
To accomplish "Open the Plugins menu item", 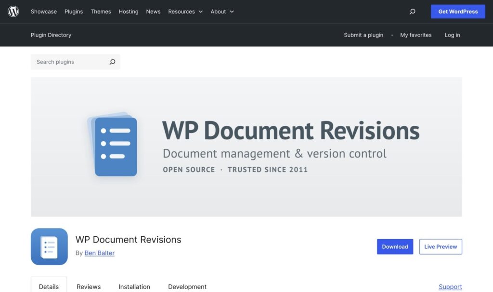I will coord(74,12).
